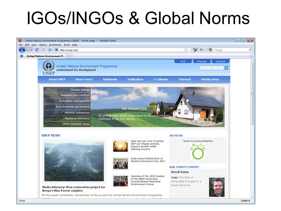281x211 pixels.
Task: Open the Outreach navigation item
Action: [x=185, y=79]
